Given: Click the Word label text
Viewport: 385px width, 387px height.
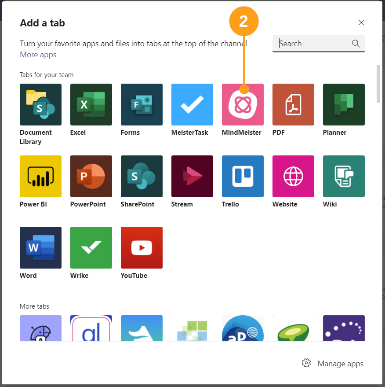Looking at the screenshot, I should [28, 276].
